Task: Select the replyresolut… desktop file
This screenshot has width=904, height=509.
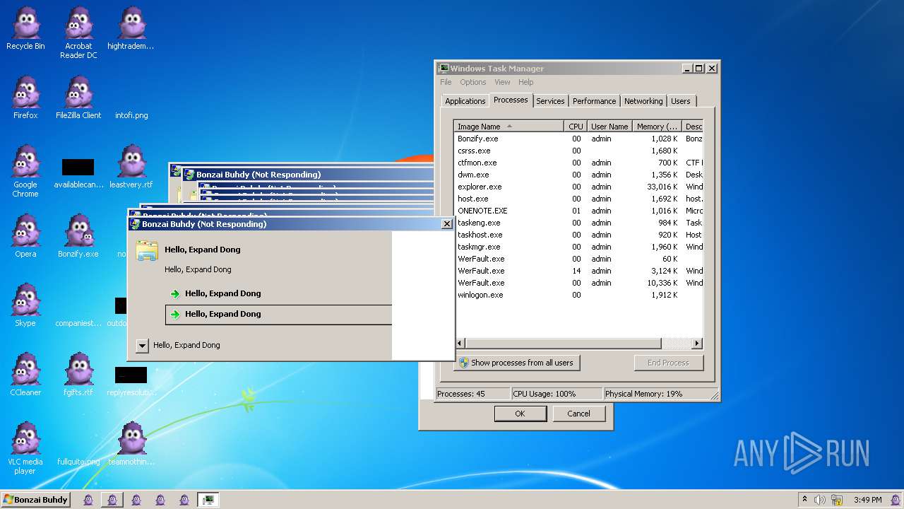Action: 131,382
